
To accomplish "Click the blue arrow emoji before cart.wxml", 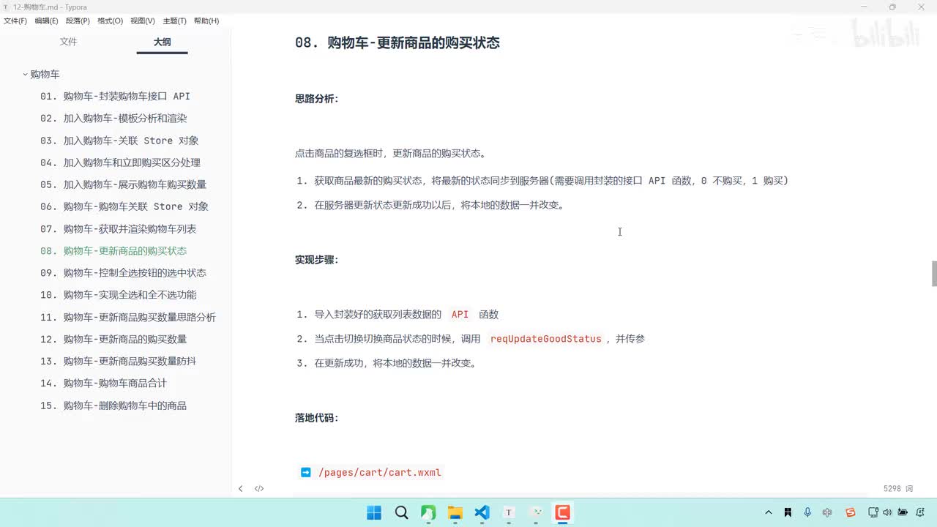I will [x=306, y=472].
